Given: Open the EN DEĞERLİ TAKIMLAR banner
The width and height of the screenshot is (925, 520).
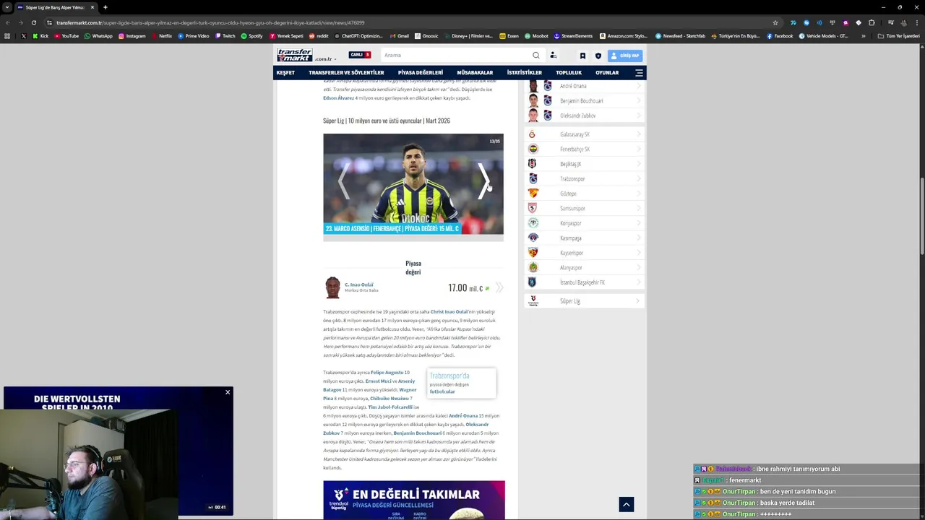Looking at the screenshot, I should (x=414, y=500).
